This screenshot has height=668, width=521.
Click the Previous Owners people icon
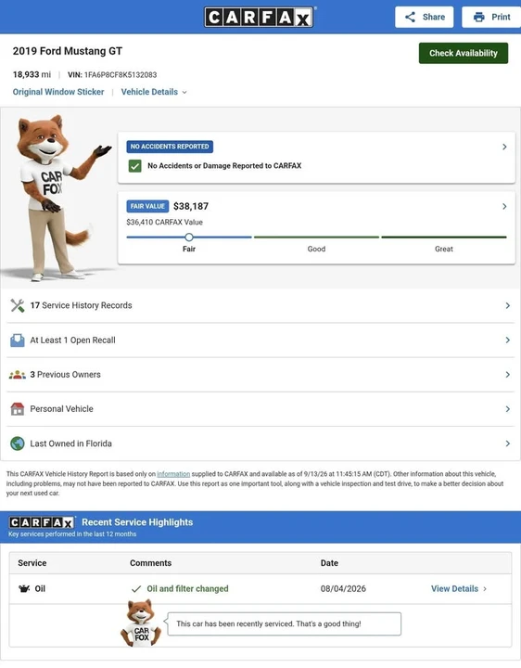tap(18, 375)
